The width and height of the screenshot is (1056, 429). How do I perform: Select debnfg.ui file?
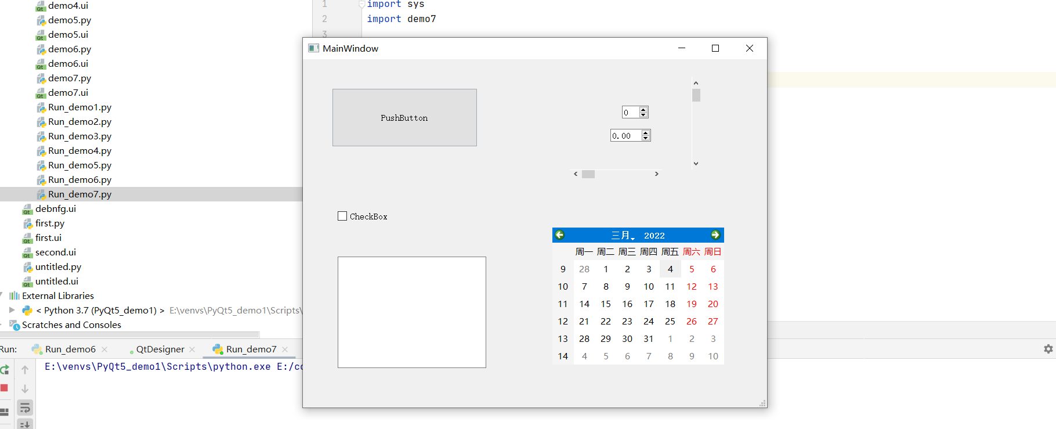coord(56,208)
